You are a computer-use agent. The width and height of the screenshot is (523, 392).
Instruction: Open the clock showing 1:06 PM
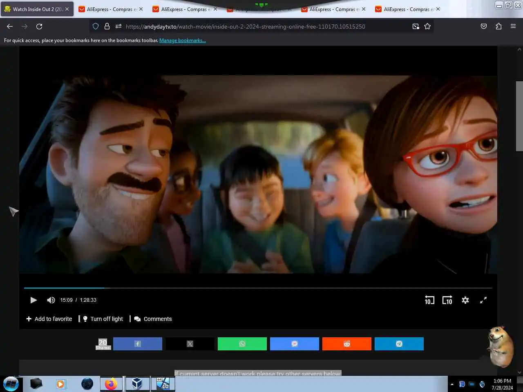(502, 384)
